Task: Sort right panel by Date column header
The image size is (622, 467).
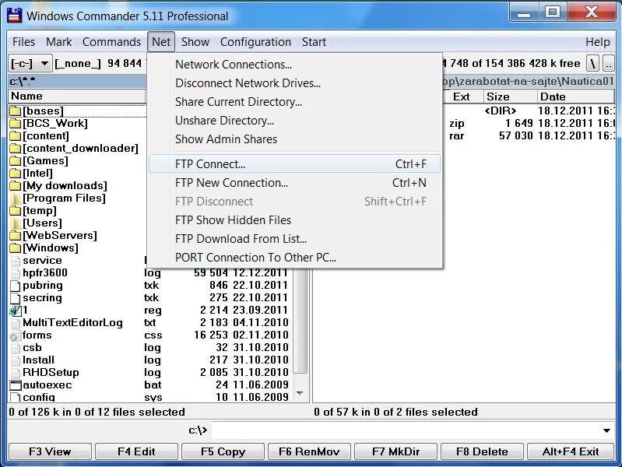Action: pos(575,97)
